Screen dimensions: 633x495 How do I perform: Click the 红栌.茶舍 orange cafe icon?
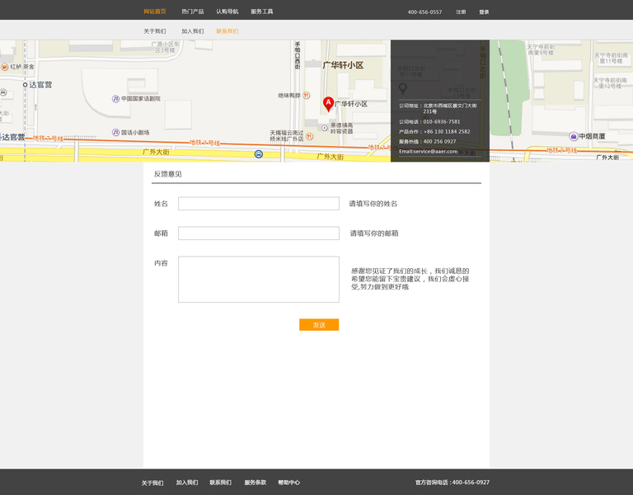click(x=4, y=67)
